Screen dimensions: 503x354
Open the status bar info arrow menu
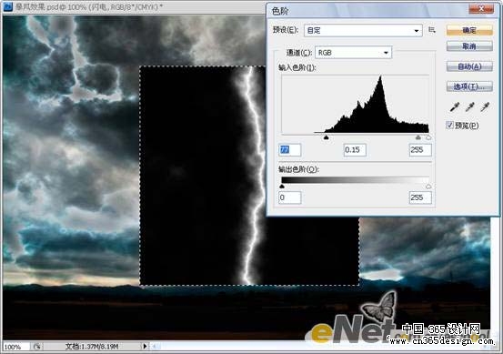145,346
